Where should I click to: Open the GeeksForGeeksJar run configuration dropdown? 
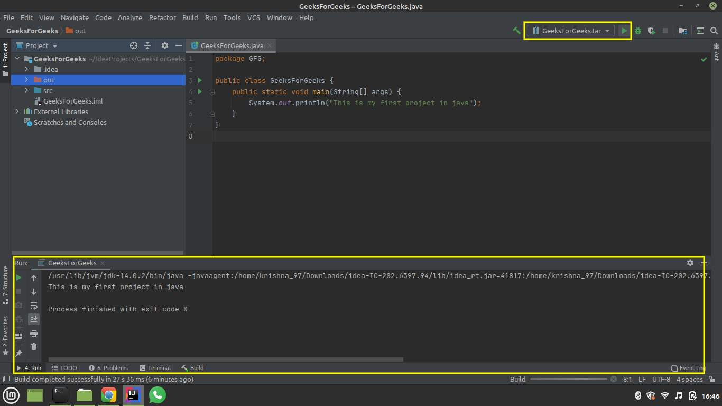571,31
